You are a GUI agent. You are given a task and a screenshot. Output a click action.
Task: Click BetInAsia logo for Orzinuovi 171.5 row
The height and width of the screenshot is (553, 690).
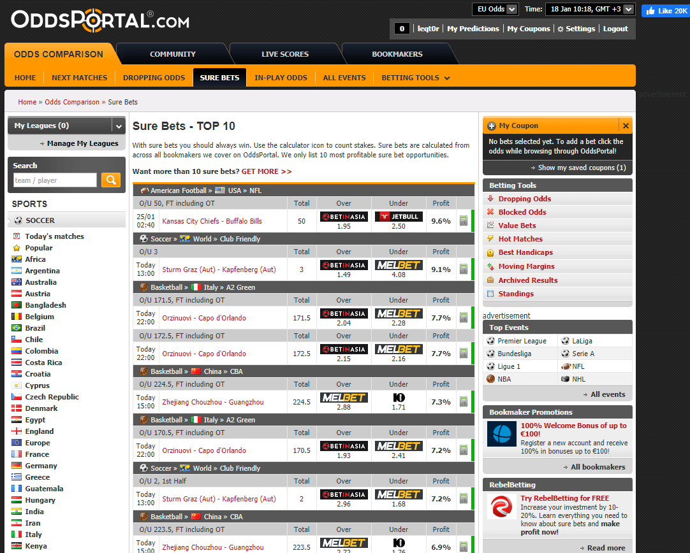(344, 314)
